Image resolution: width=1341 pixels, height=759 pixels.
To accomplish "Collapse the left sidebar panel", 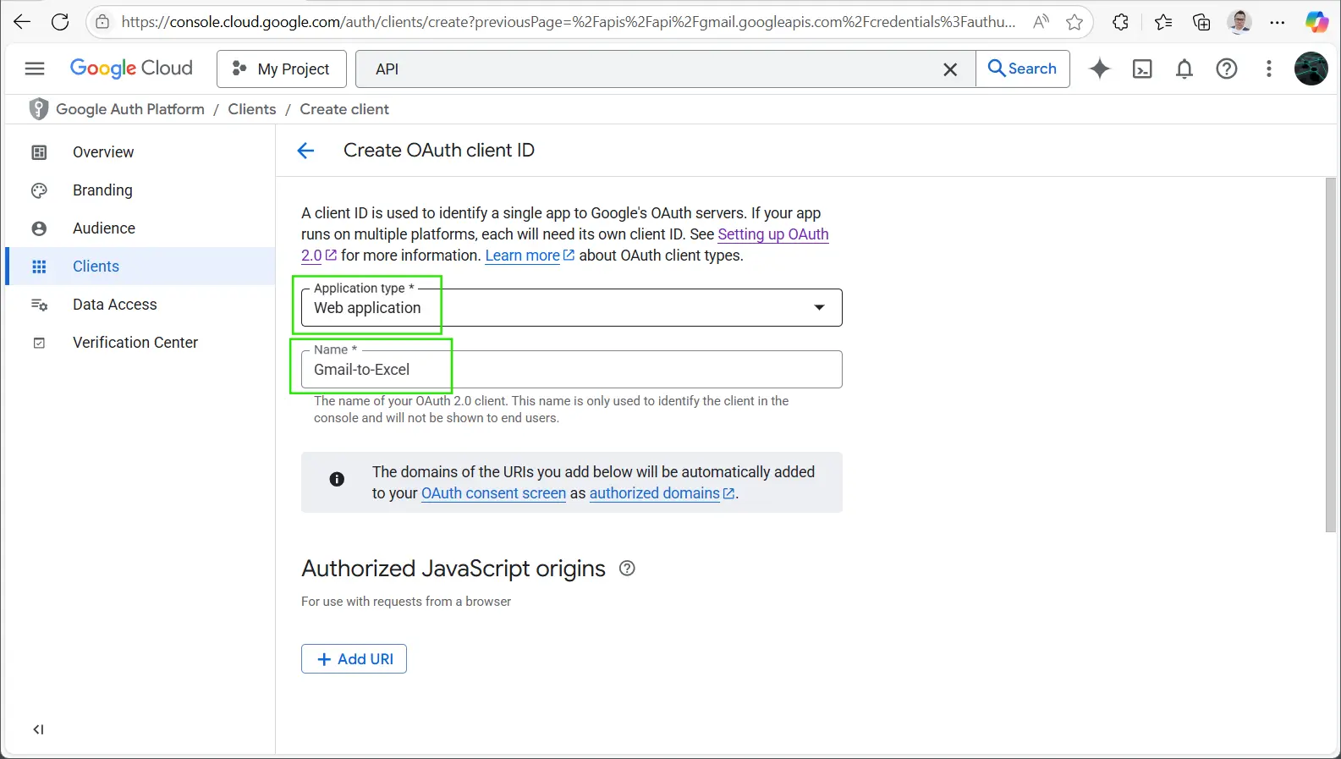I will click(x=38, y=729).
